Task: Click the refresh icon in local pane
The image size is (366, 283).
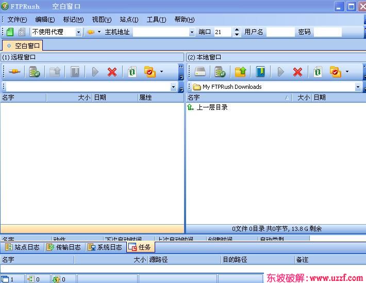Action: (318, 72)
